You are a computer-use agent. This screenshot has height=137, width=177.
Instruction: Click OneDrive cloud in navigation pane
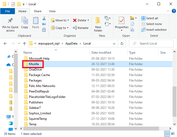(x=9, y=65)
